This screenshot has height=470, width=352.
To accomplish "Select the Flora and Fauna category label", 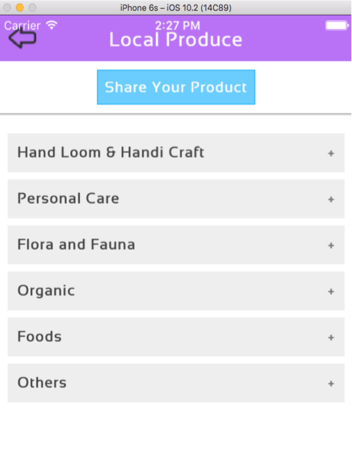I will (76, 244).
